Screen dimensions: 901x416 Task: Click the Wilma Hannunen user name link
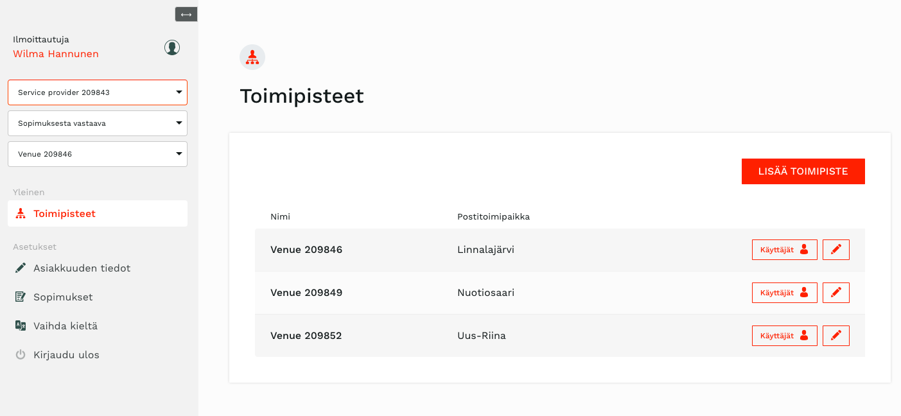pyautogui.click(x=56, y=54)
